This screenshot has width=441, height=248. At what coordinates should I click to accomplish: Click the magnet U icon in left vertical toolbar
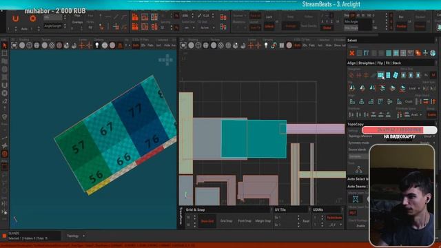[4, 85]
